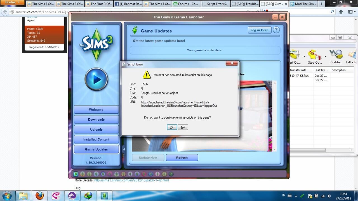Open Windows Explorer from taskbar
The image size is (358, 201).
tap(23, 196)
